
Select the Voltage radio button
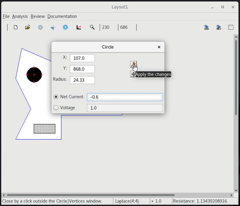pos(56,108)
